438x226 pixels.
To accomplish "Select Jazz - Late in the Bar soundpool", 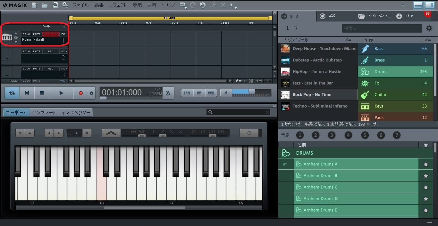I will 313,83.
